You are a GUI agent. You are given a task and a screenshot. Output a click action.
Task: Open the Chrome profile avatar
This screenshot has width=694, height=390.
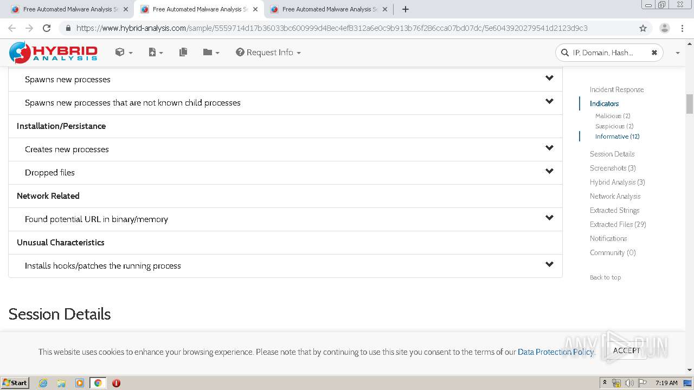point(664,28)
